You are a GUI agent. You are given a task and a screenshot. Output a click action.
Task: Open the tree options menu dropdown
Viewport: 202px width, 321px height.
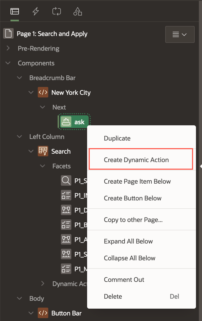pyautogui.click(x=180, y=34)
